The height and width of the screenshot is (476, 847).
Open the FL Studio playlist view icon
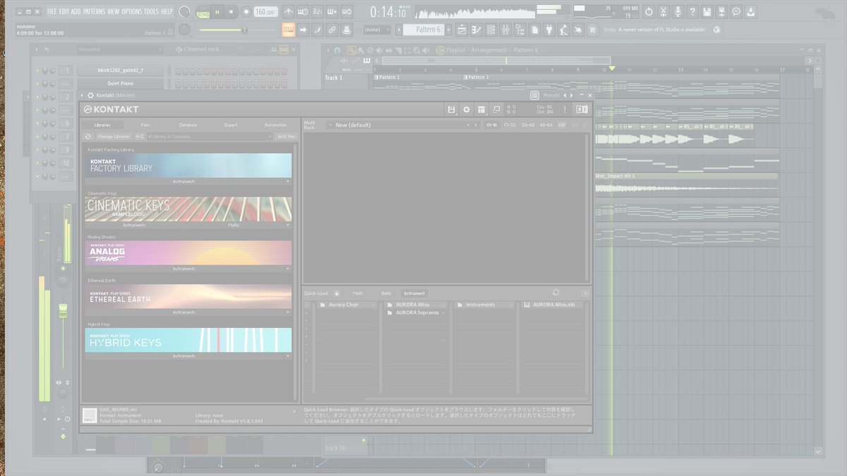462,30
